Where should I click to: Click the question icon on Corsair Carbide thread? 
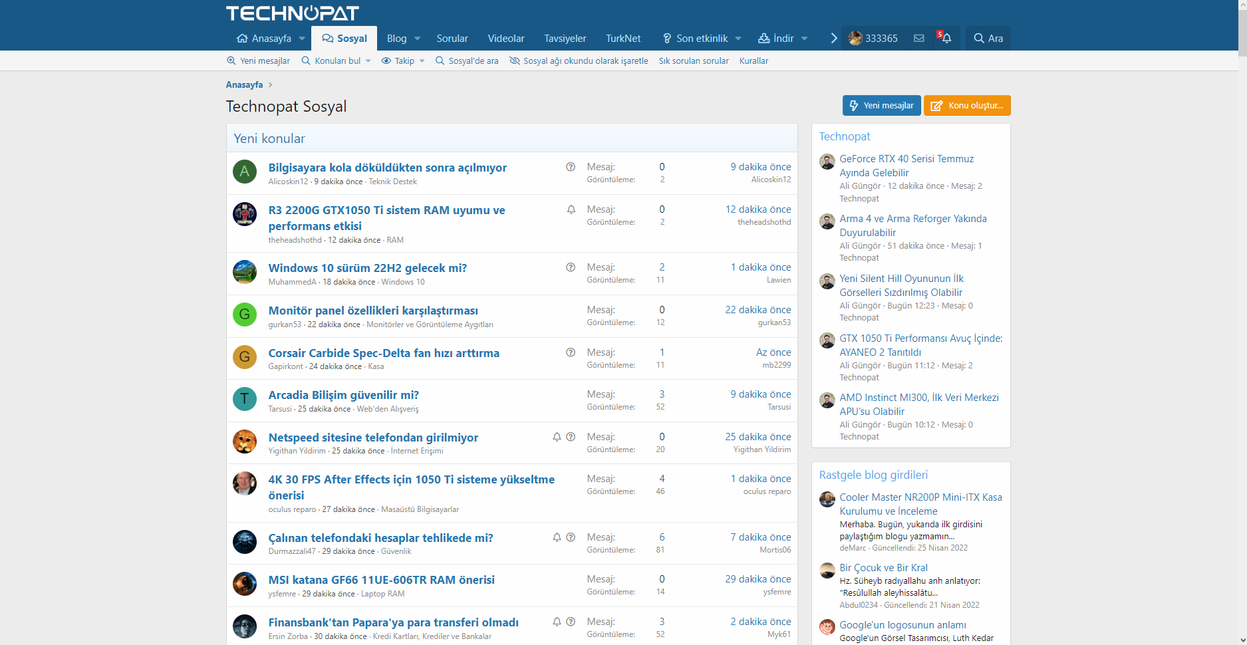[571, 352]
